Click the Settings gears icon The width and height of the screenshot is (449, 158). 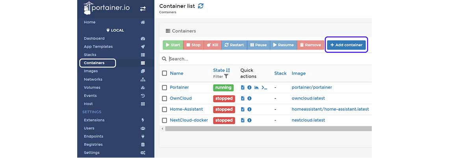(143, 153)
